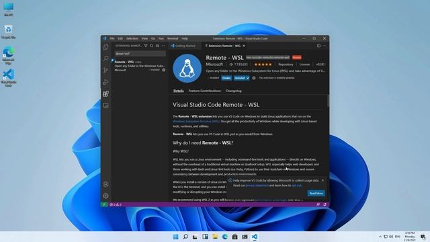Open the Repository link
This screenshot has width=430, height=242.
(286, 65)
